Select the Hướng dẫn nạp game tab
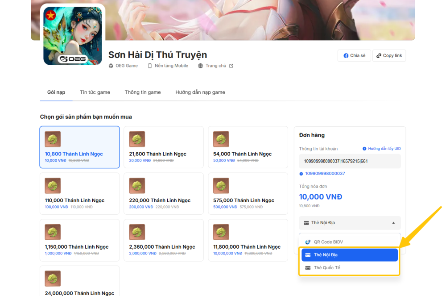Viewport: 446px width, 296px height. click(x=200, y=92)
